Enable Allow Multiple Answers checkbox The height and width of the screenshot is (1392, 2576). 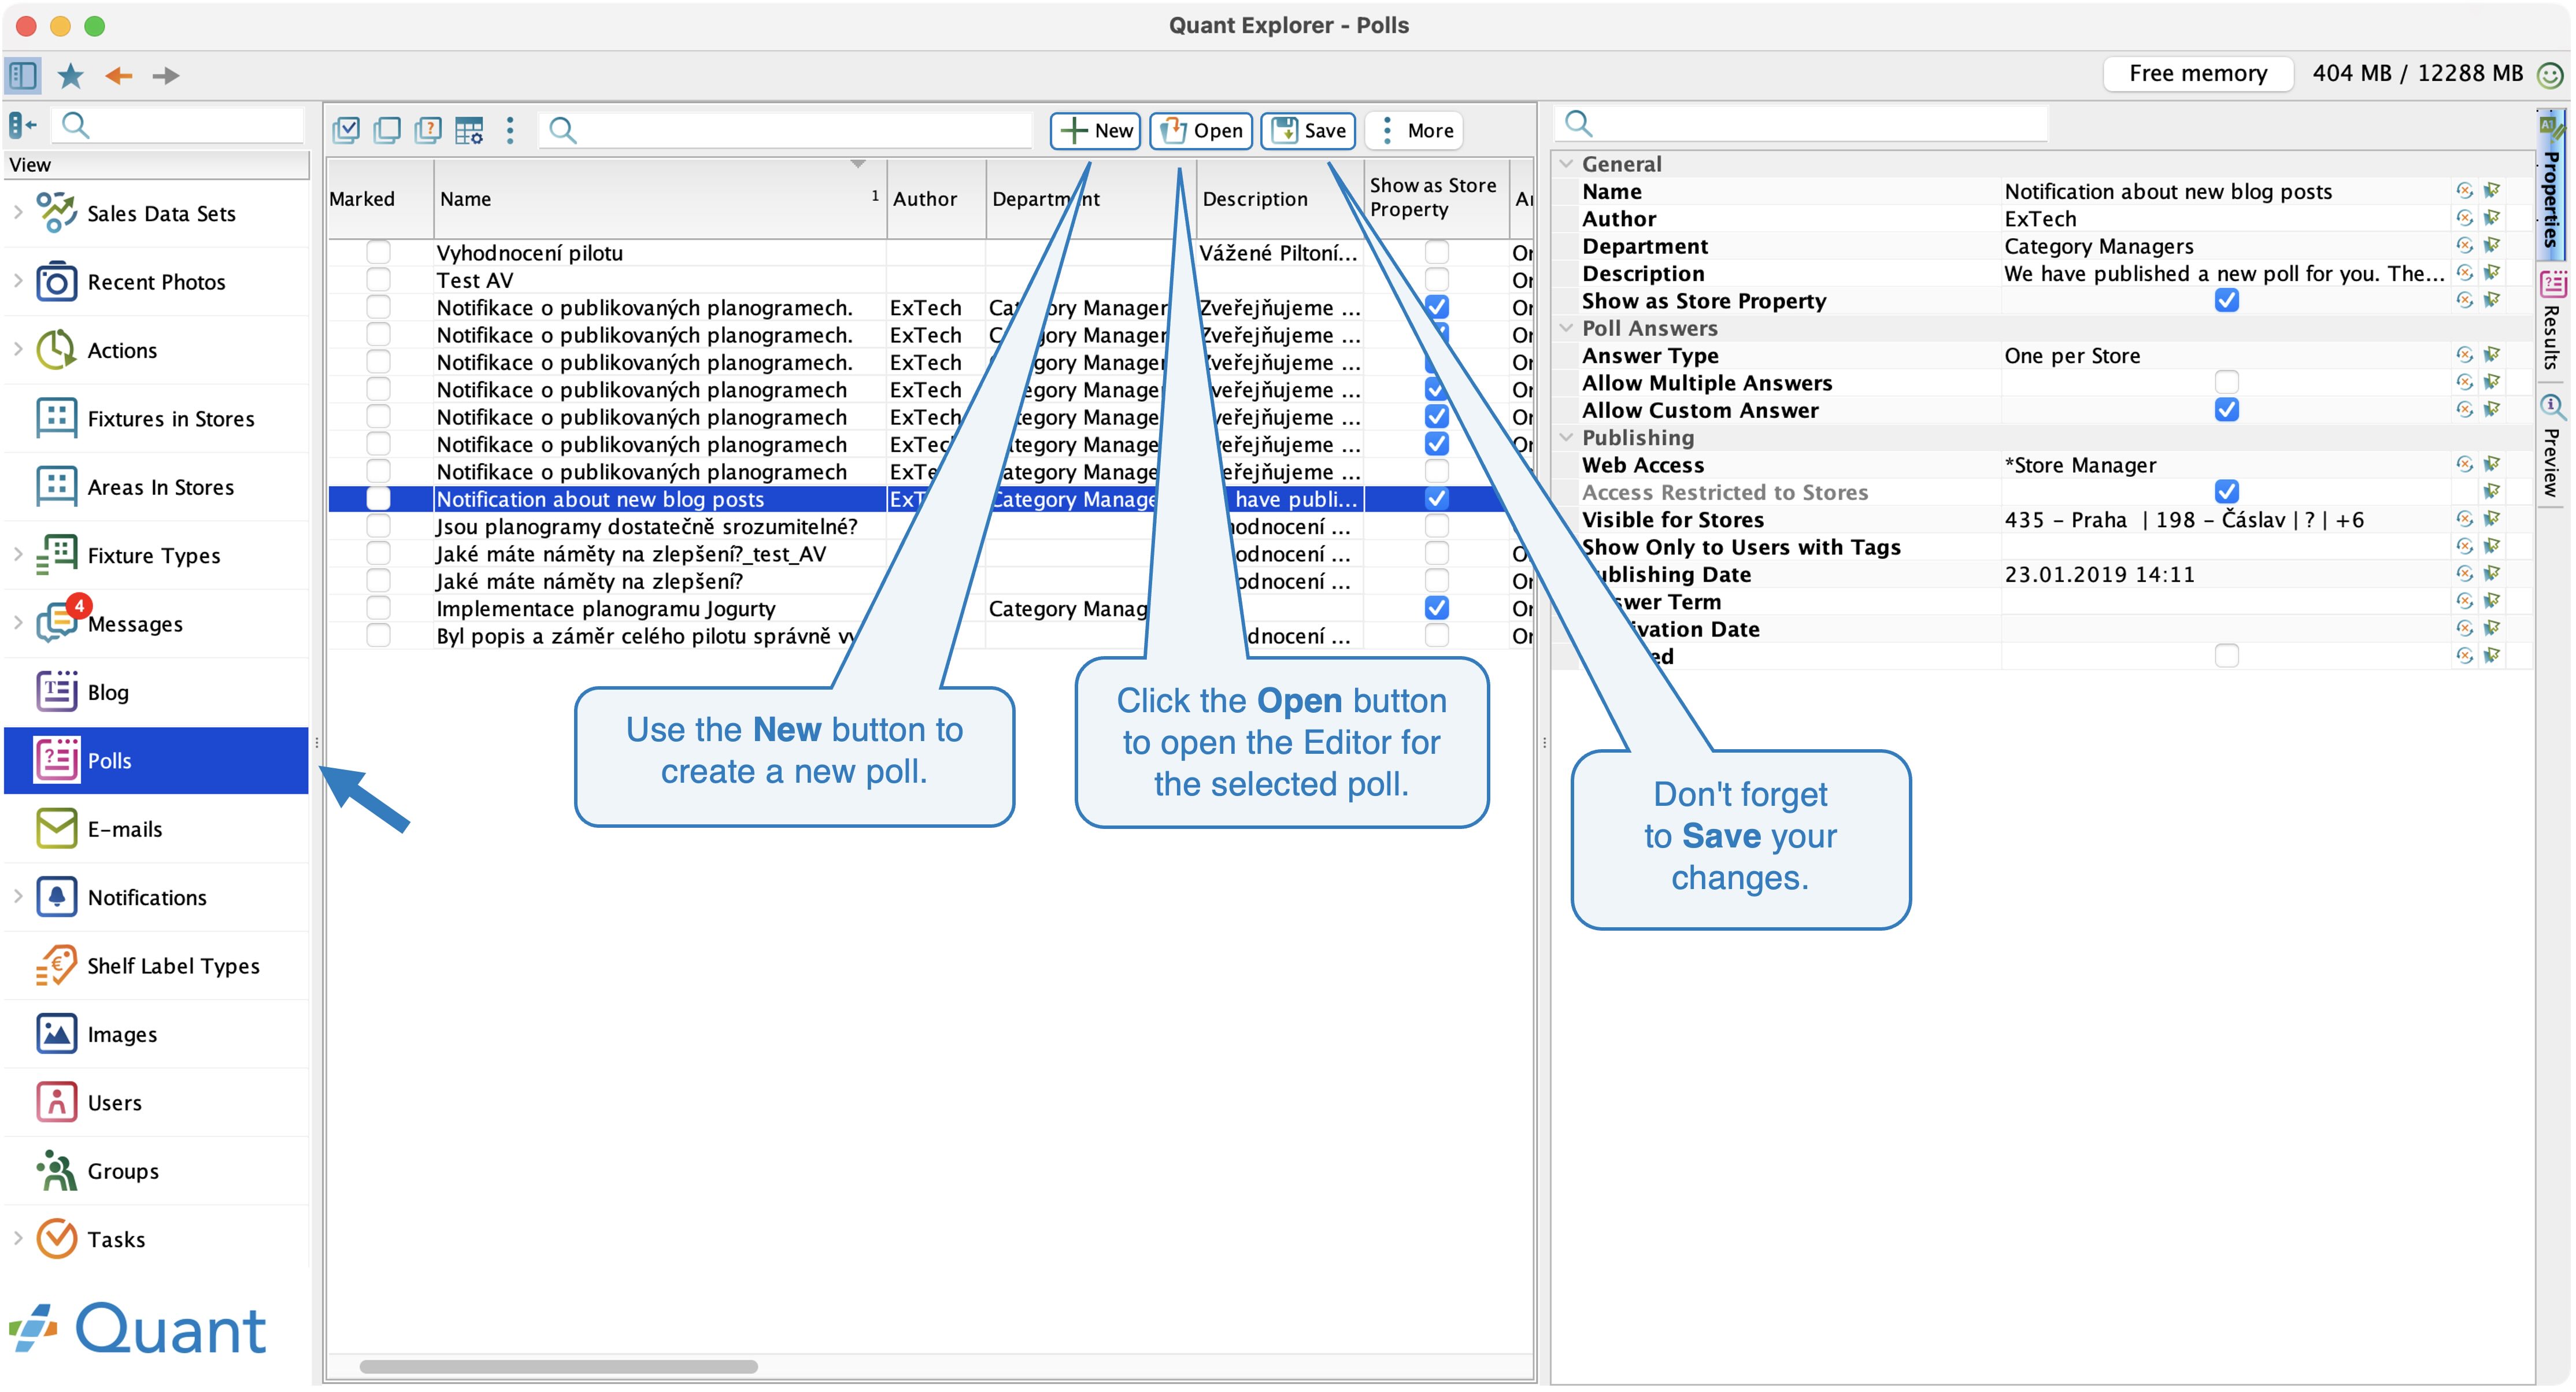2226,382
